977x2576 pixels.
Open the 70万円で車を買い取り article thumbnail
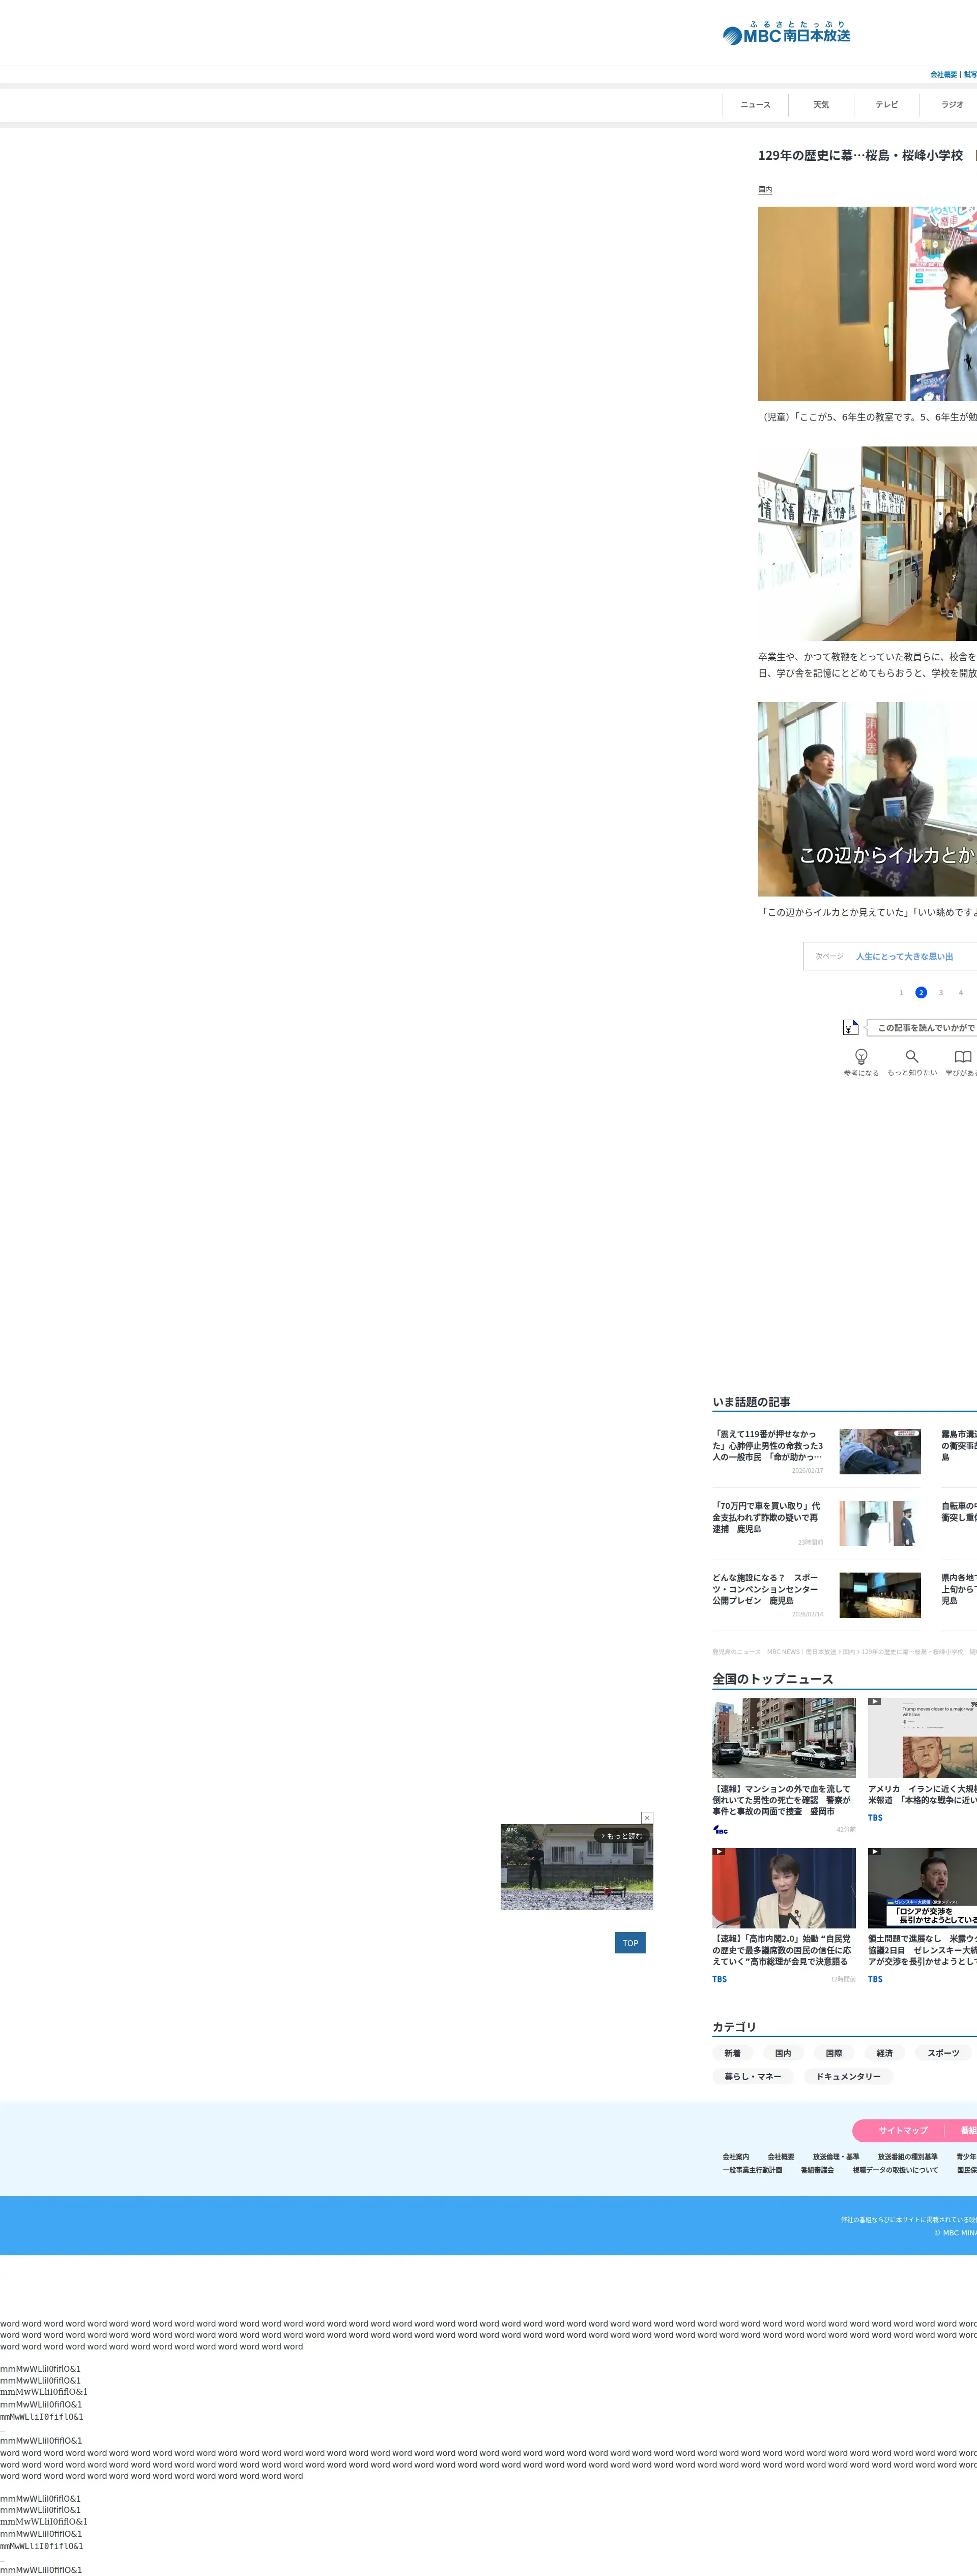coord(879,1523)
